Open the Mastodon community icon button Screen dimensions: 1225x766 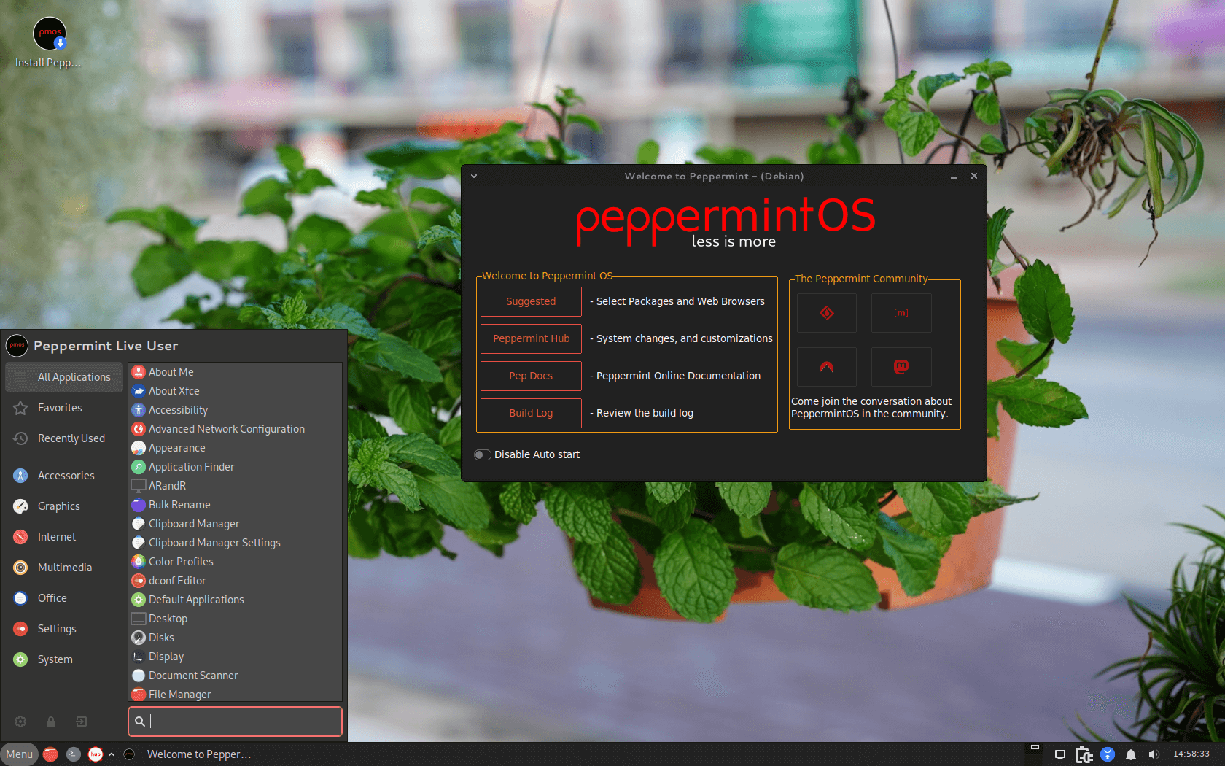pos(901,367)
